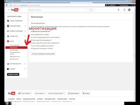Click the footer Справка button
The height and width of the screenshot is (105, 140).
[x=86, y=93]
